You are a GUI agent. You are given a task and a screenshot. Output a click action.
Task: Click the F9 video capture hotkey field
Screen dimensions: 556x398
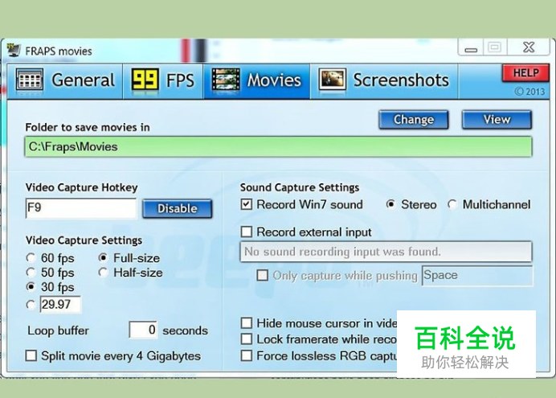pyautogui.click(x=81, y=208)
